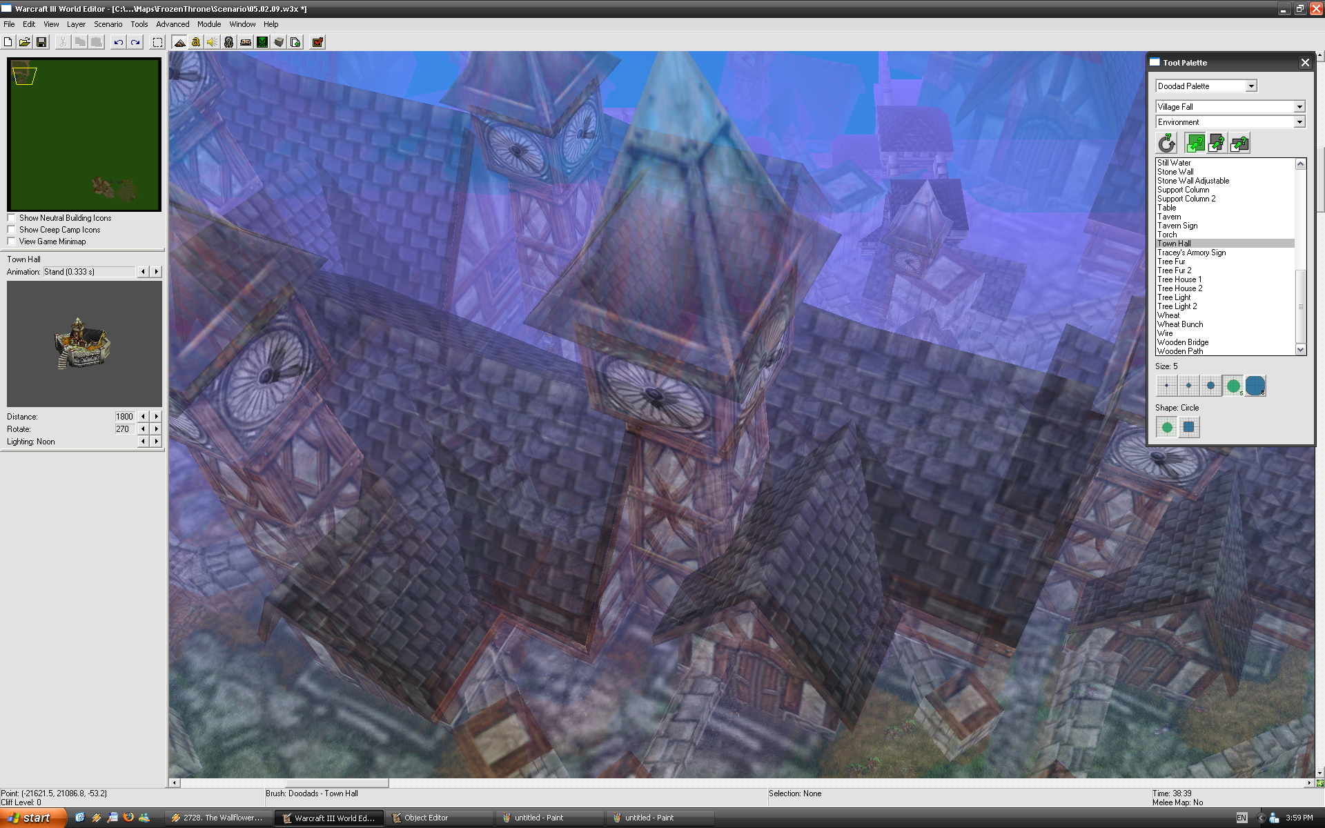Select Wooden Bridge doodad

tap(1183, 342)
